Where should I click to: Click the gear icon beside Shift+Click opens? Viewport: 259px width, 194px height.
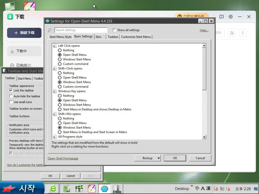55,68
